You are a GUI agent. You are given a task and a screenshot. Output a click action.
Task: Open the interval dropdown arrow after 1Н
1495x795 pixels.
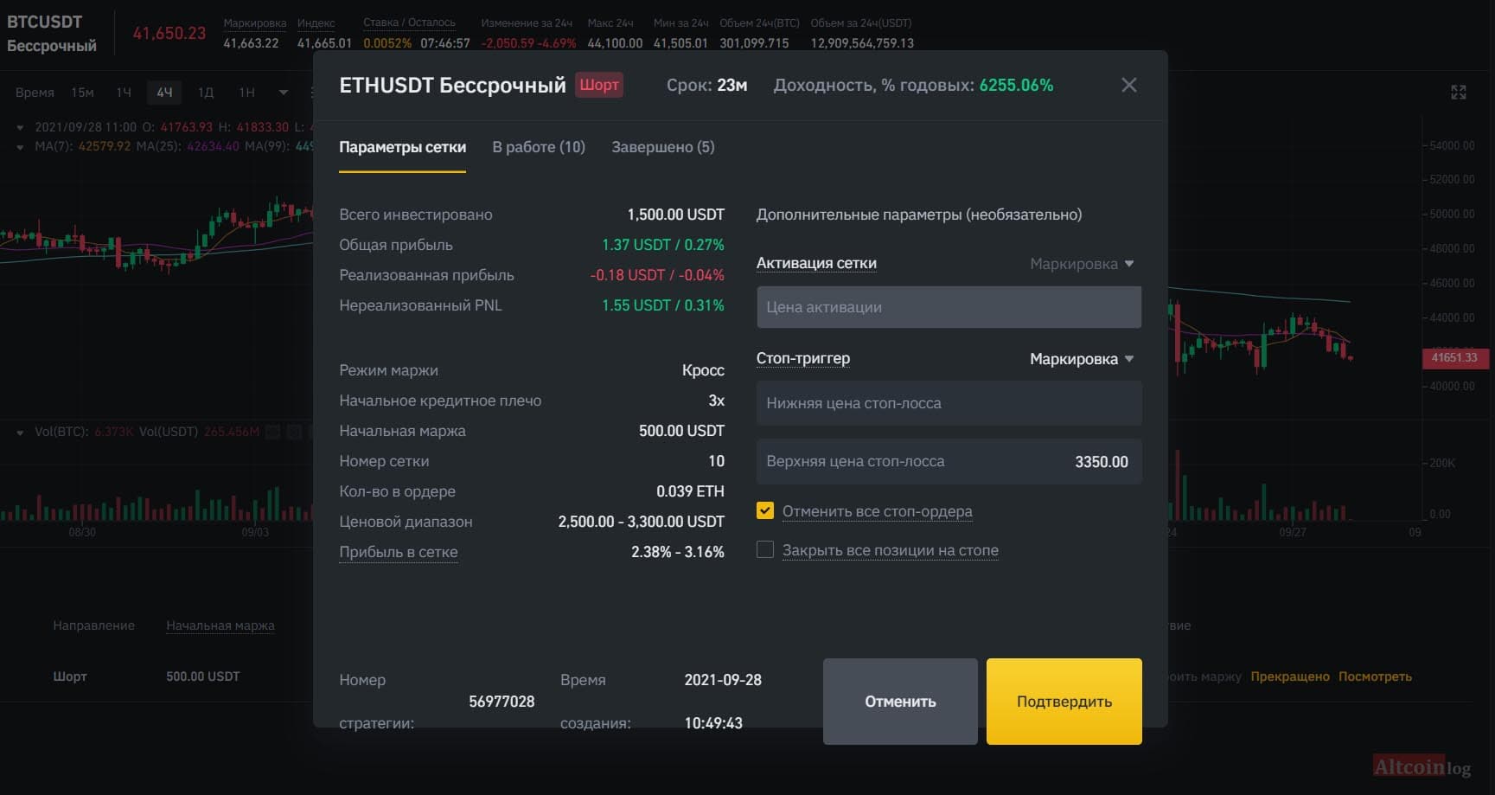click(x=284, y=93)
